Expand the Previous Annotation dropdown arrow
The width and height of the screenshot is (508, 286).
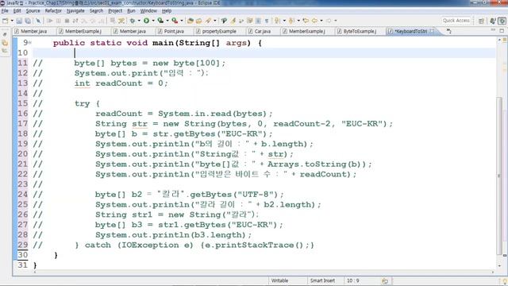298,21
